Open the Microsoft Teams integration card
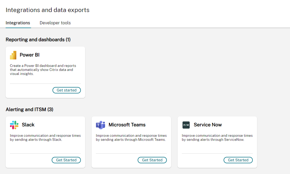 tap(131, 142)
